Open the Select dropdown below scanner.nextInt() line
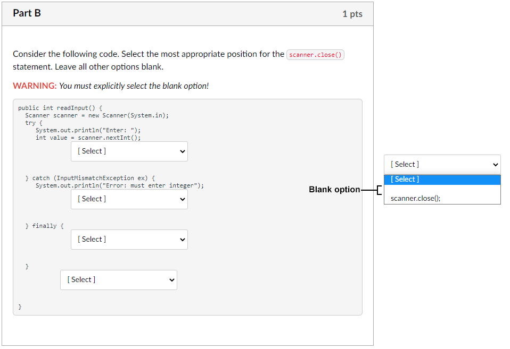Image resolution: width=510 pixels, height=349 pixels. (x=129, y=151)
